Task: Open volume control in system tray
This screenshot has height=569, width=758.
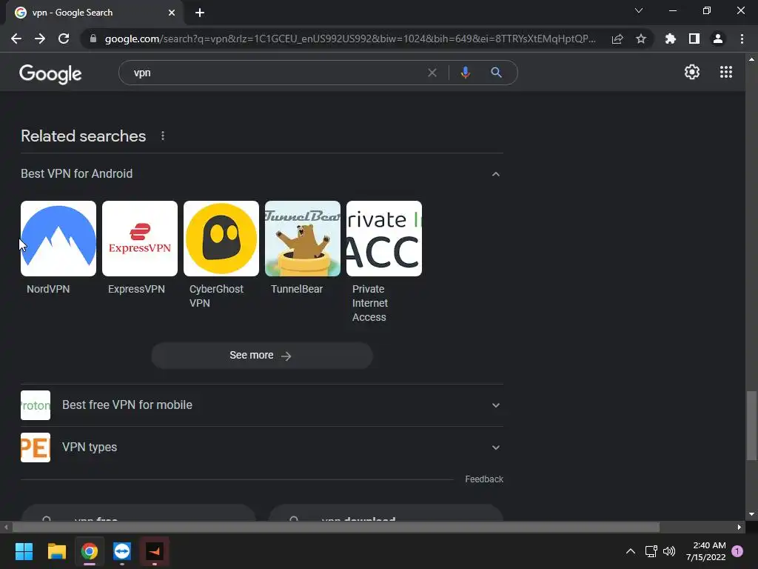Action: click(x=669, y=551)
